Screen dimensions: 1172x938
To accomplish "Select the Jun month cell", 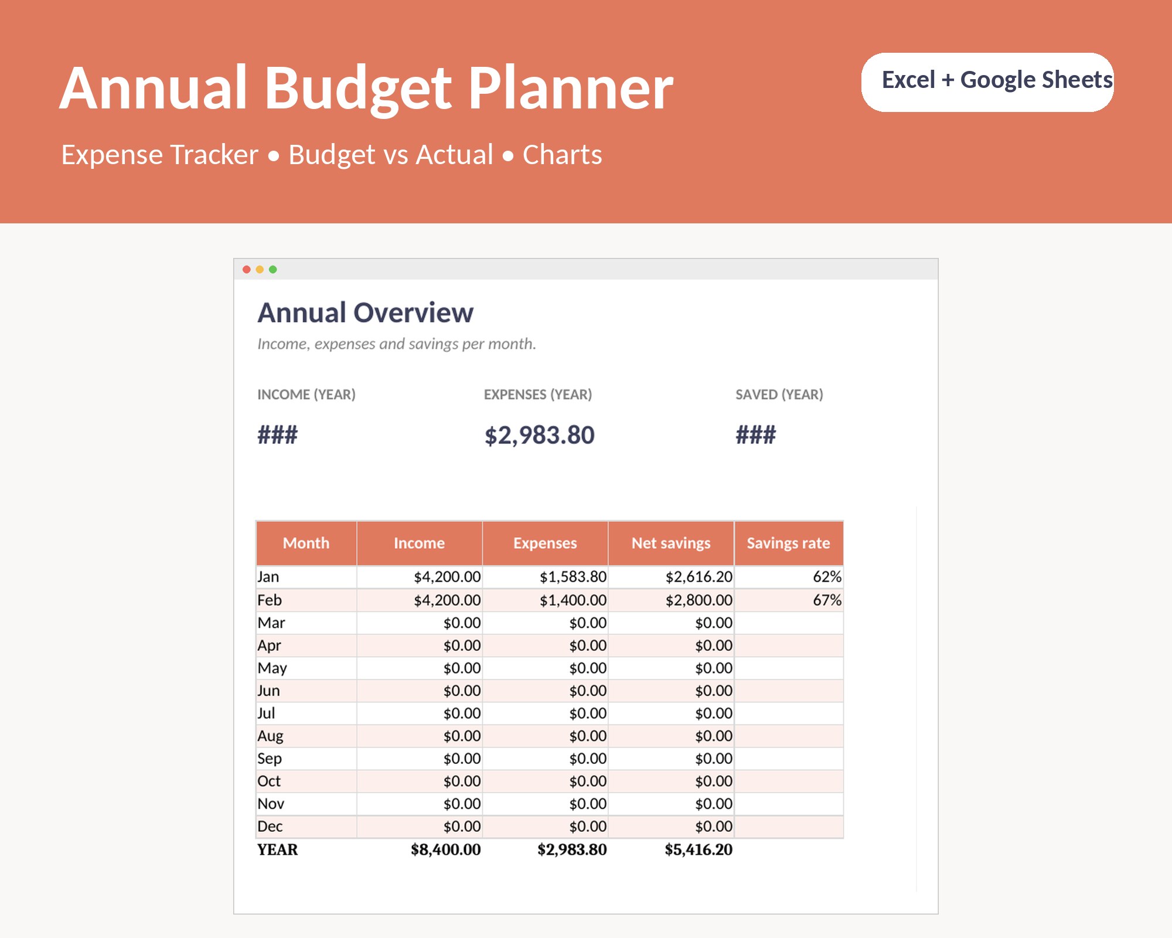I will (x=306, y=691).
